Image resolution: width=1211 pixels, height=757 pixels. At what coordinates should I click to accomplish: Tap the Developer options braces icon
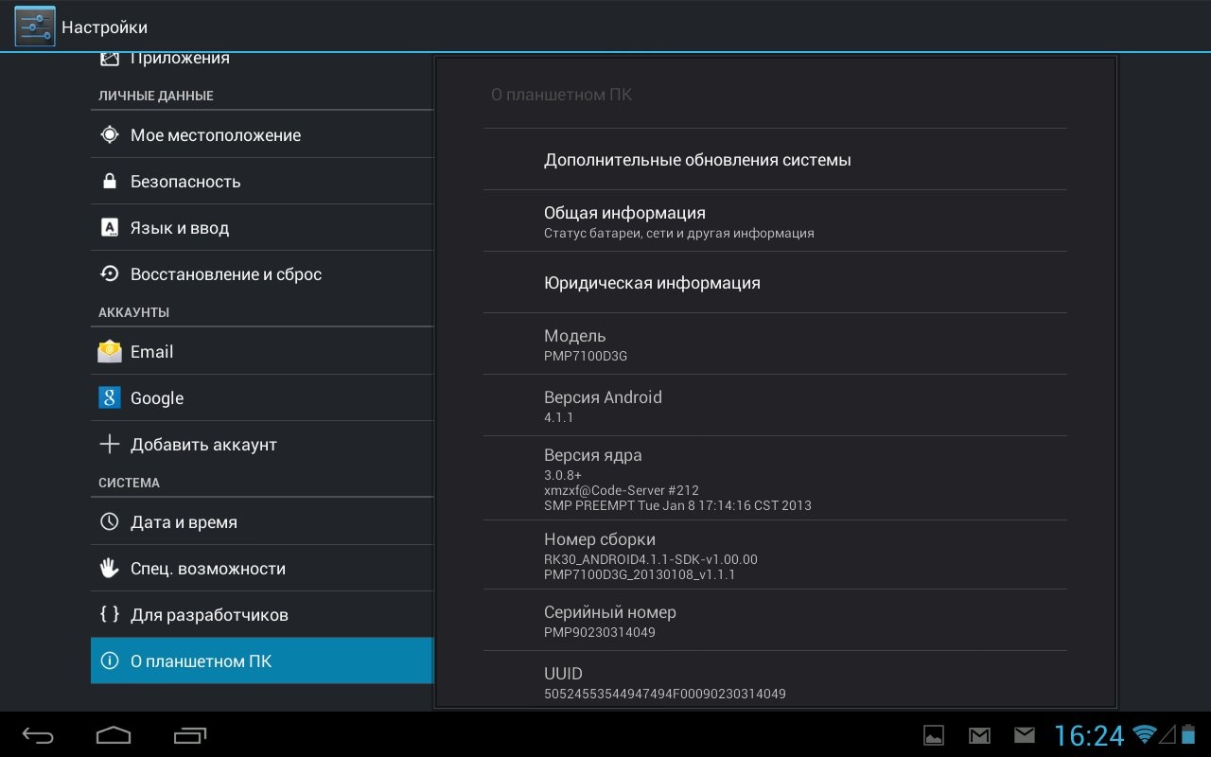tap(110, 615)
